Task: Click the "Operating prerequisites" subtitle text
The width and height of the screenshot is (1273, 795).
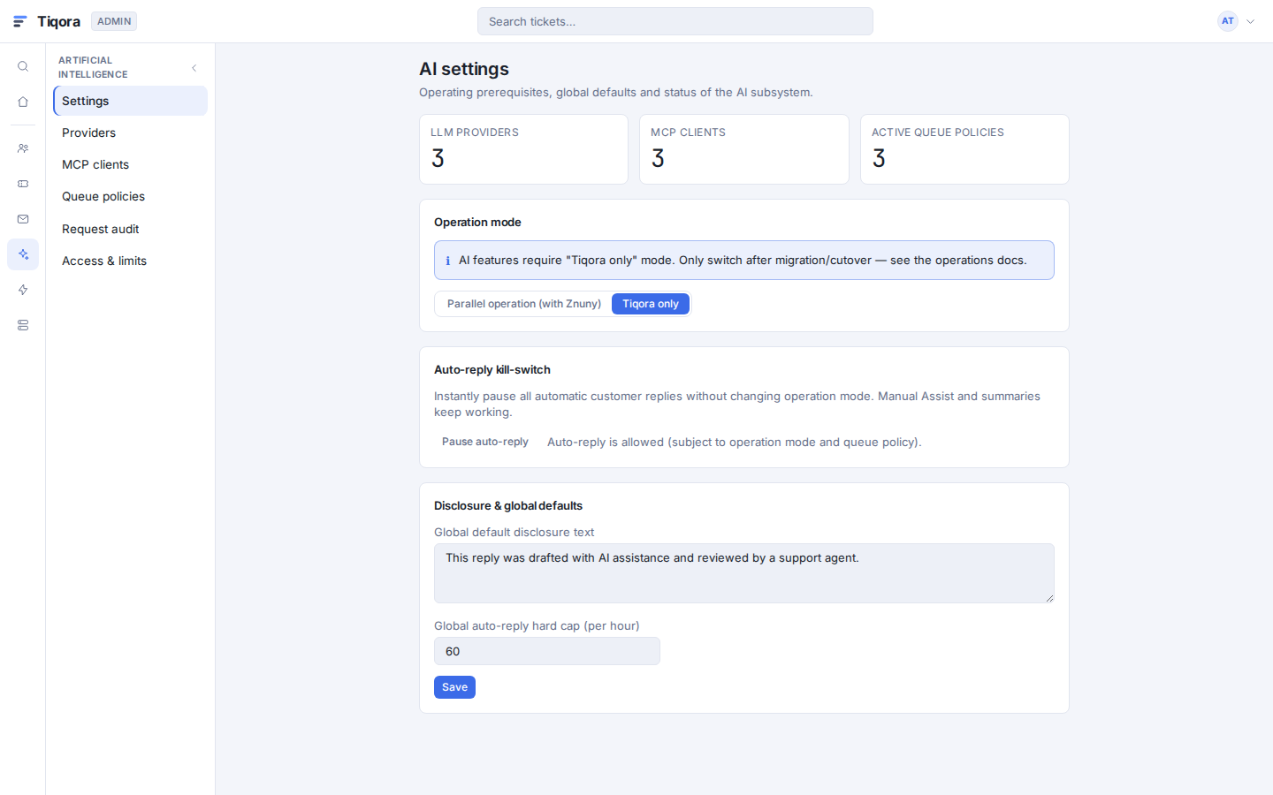Action: (x=616, y=92)
